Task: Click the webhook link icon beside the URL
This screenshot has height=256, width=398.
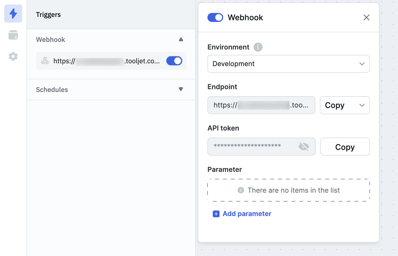Action: pos(45,61)
